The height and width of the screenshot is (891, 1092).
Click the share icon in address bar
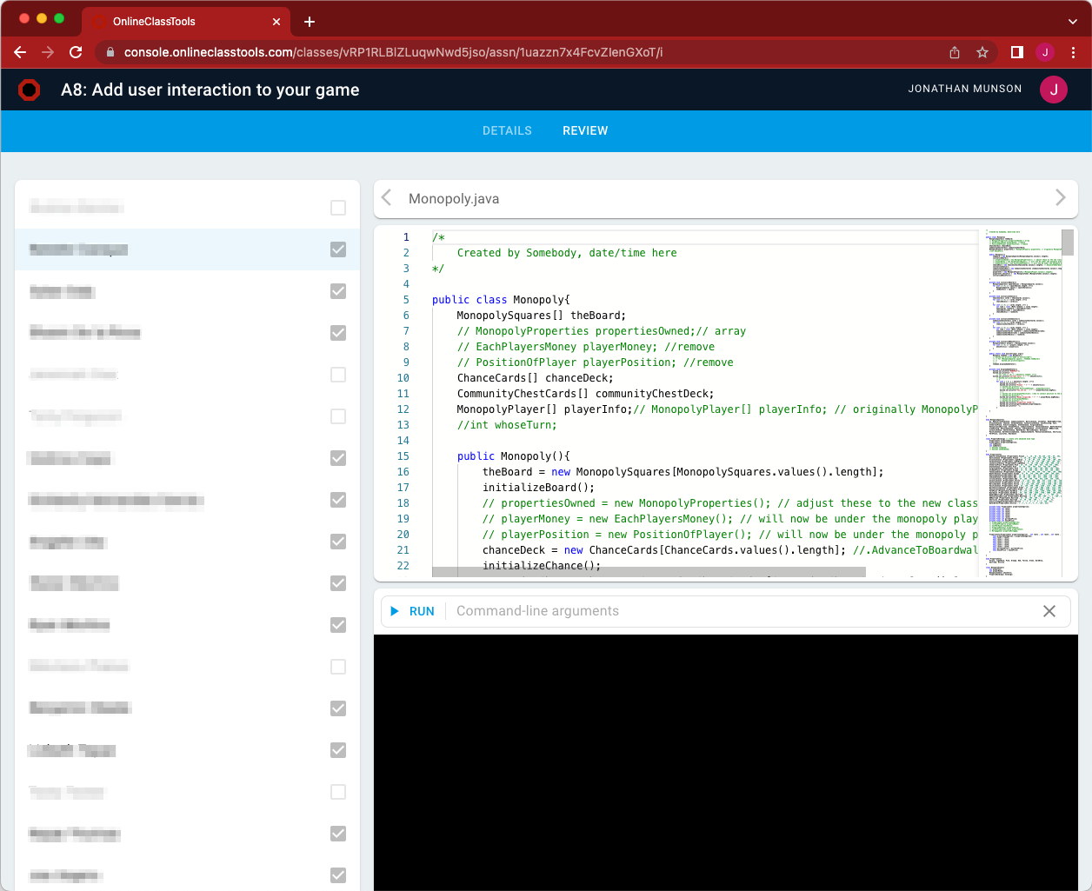click(x=955, y=52)
